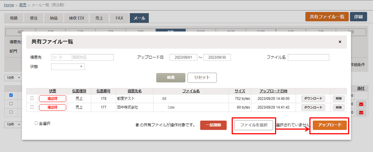Close the 共有ファイル一覧 dialog

[x=340, y=42]
